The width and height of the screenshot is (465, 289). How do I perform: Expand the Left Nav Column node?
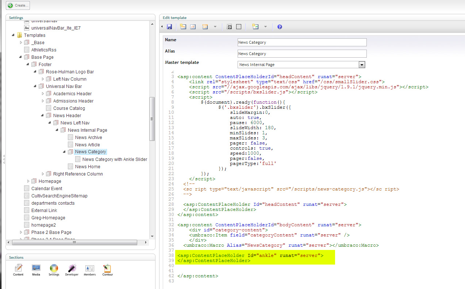point(43,79)
